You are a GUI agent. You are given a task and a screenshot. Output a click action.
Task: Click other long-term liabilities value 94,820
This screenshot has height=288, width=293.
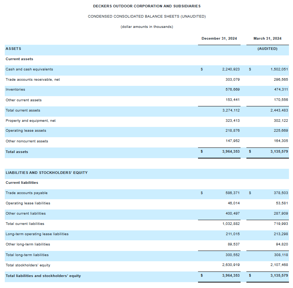[282, 244]
